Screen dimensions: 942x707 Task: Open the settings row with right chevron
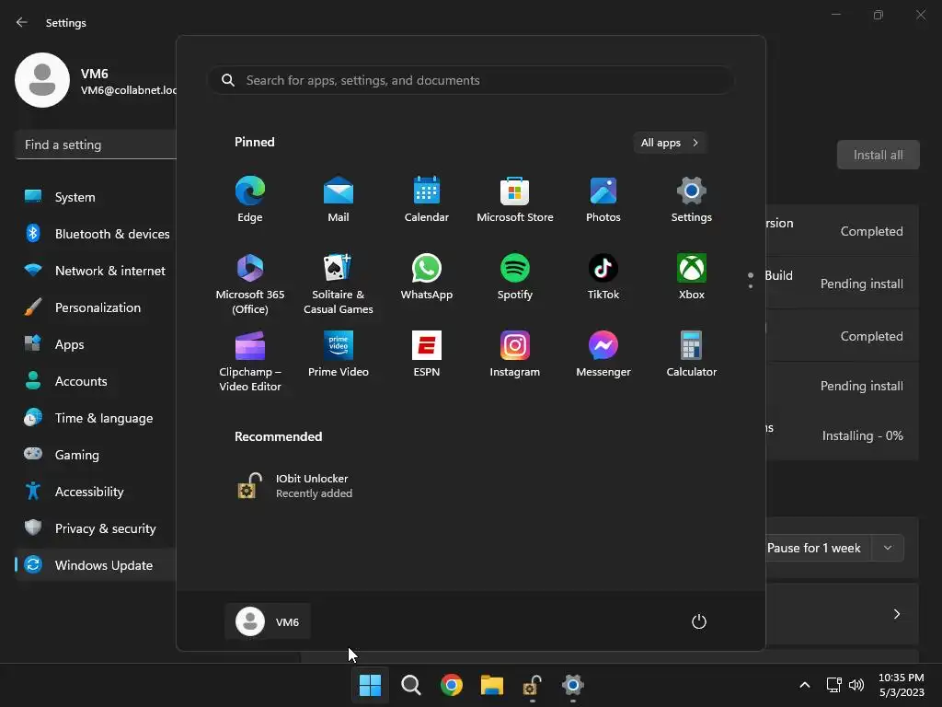pyautogui.click(x=843, y=614)
